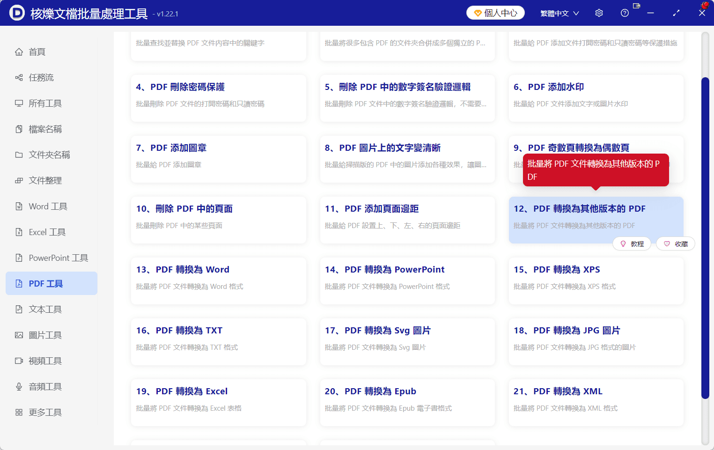Switch to 圖片工具 section

[52, 335]
